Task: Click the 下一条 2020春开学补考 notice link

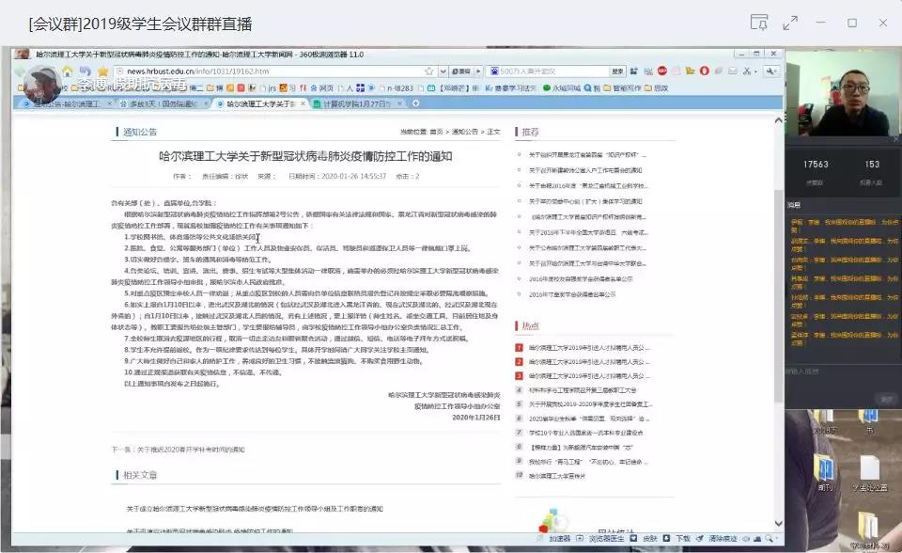Action: click(x=179, y=450)
